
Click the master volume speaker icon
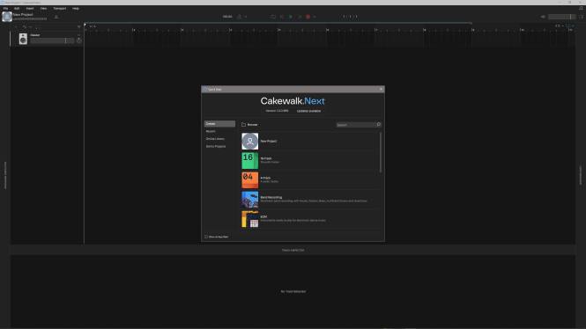[x=543, y=17]
